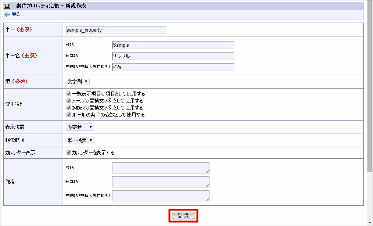Click the 案件プロパティ定義 - 新規作成 title text

(51, 6)
